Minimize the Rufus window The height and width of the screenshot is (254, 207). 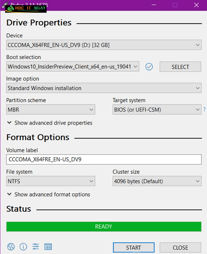[x=154, y=5]
